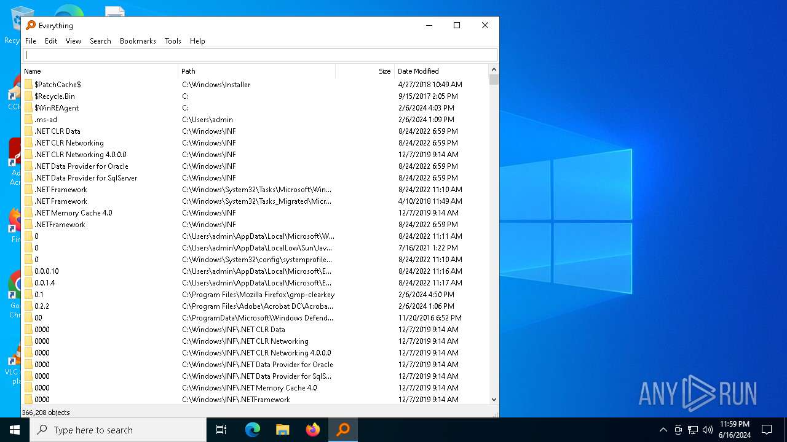Select the 0.2.2 result name
787x442 pixels.
pyautogui.click(x=42, y=306)
